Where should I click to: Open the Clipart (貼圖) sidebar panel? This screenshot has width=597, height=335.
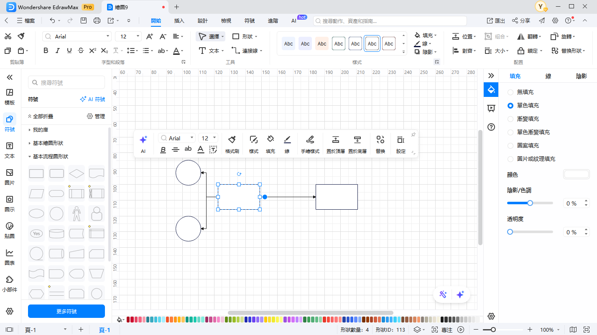coord(10,230)
